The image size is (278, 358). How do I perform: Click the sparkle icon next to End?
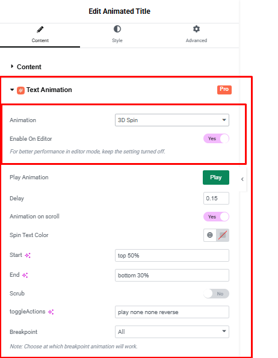pyautogui.click(x=25, y=275)
